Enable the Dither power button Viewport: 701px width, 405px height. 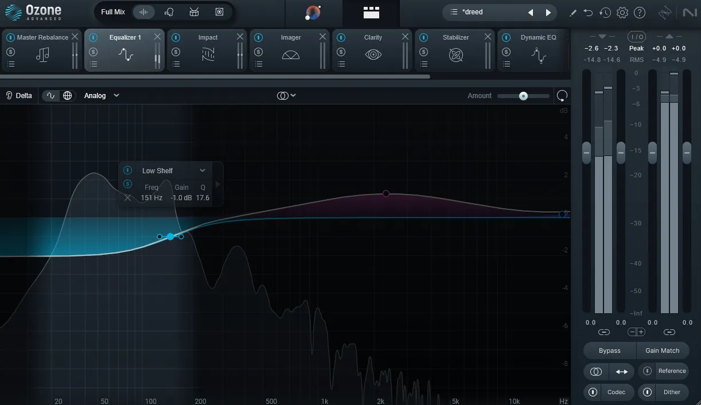coord(648,392)
